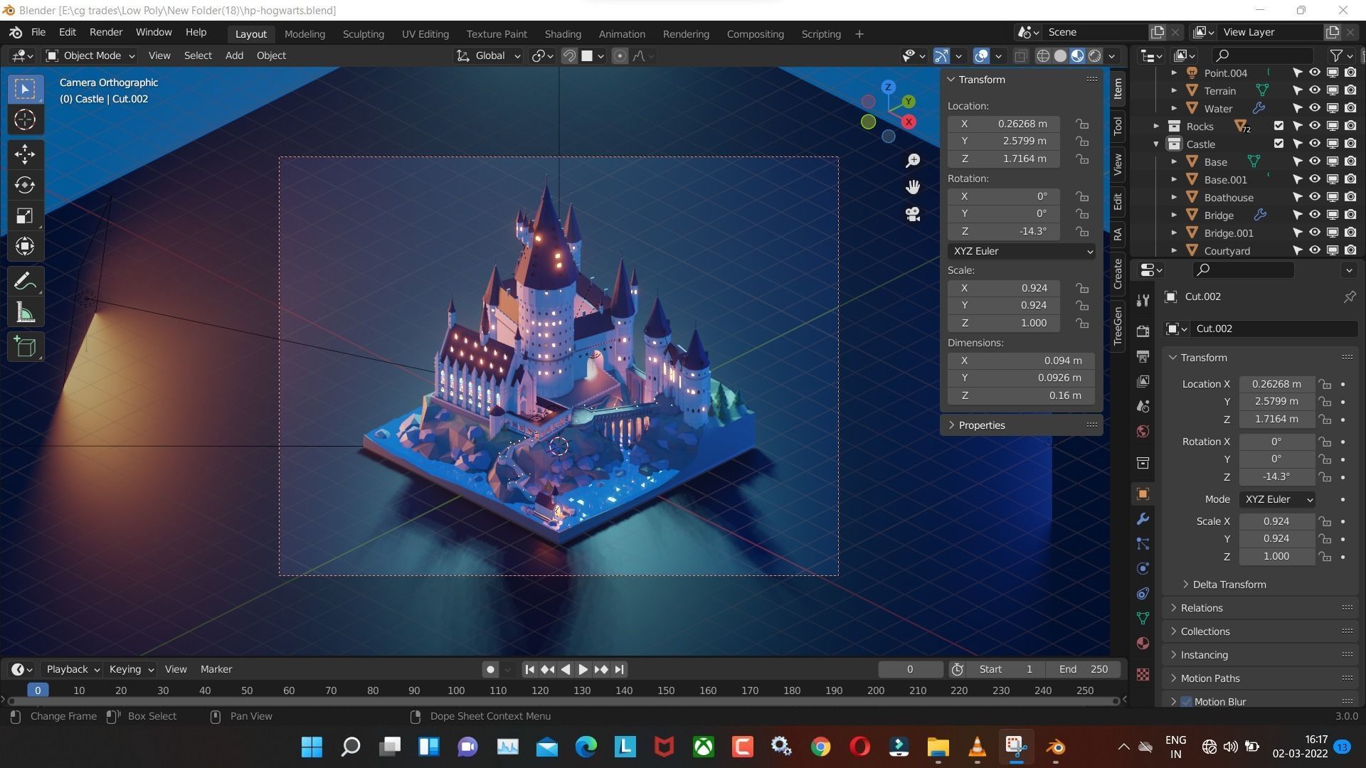Switch to the Shading workspace tab
The width and height of the screenshot is (1366, 768).
(x=563, y=33)
